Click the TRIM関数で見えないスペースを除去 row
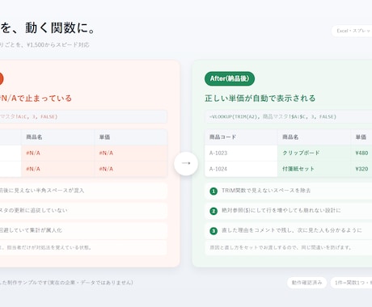This screenshot has height=307, width=372. [x=289, y=191]
